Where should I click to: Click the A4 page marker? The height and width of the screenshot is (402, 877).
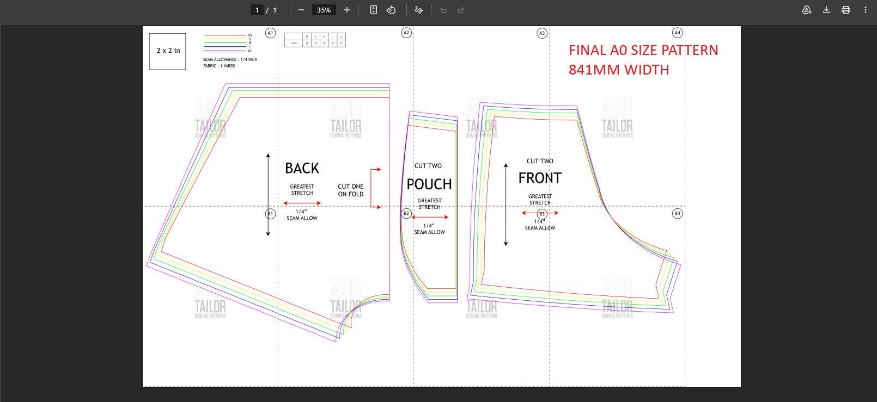(x=677, y=33)
